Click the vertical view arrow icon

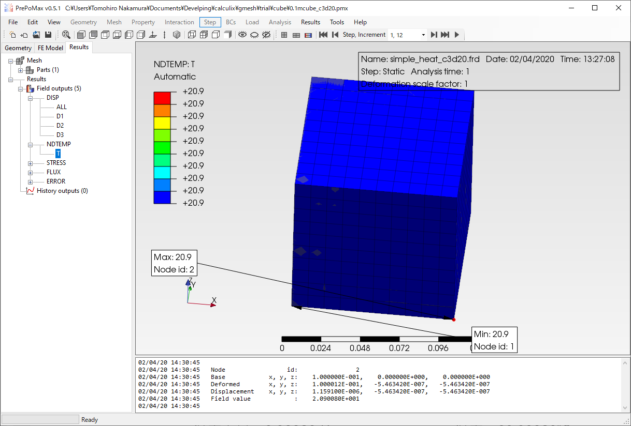(x=165, y=35)
